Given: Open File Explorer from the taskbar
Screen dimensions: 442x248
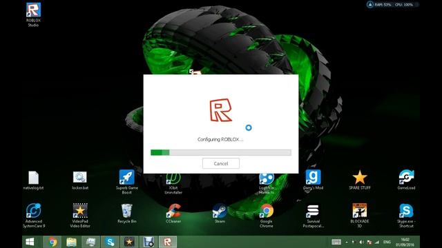Looking at the screenshot, I should coord(71,242).
